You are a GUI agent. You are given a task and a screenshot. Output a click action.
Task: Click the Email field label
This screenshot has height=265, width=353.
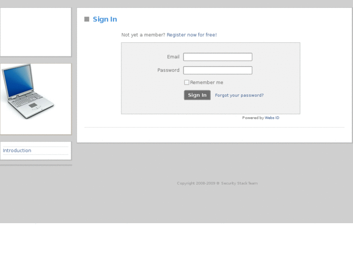[x=173, y=57]
